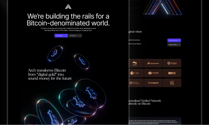Viewport: 209px width, 125px height.
Task: Click the headline 'We're building the rails for a'
Action: pos(68,16)
